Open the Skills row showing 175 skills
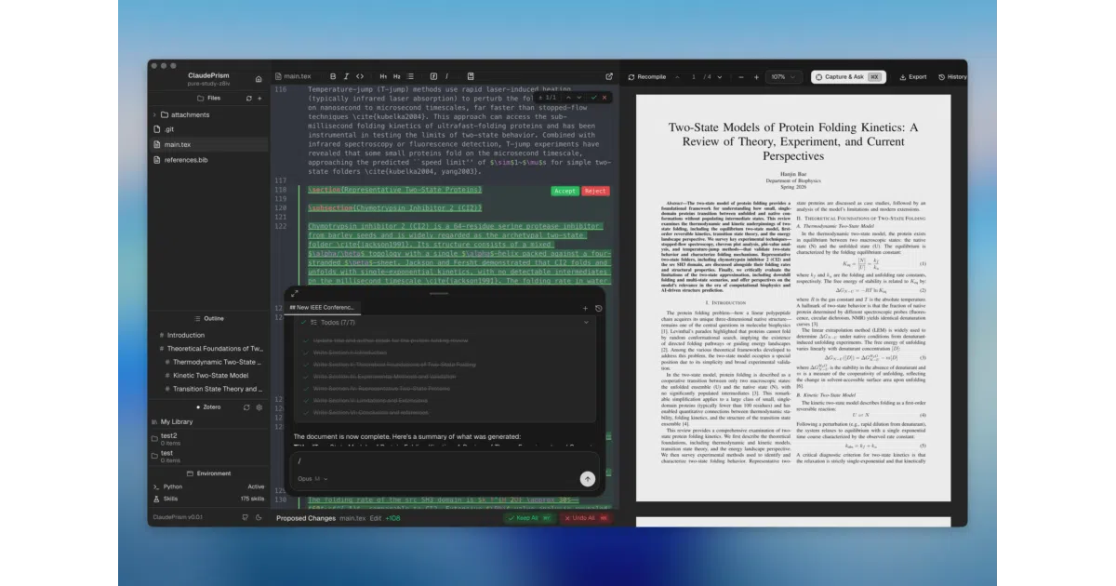This screenshot has width=1116, height=586. coord(208,499)
